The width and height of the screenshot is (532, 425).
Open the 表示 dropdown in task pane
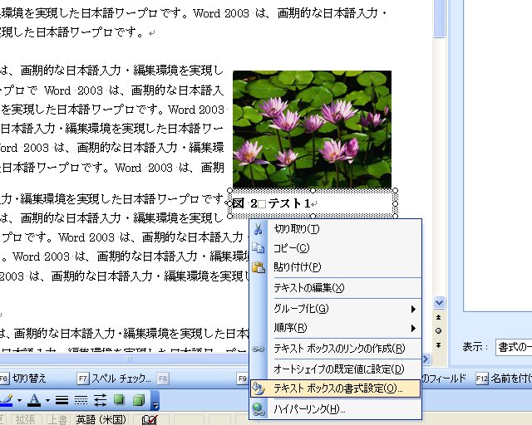pyautogui.click(x=514, y=347)
